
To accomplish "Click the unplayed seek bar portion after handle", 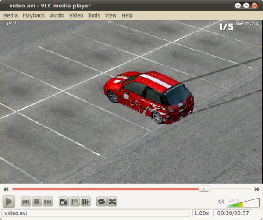I will (x=230, y=189).
